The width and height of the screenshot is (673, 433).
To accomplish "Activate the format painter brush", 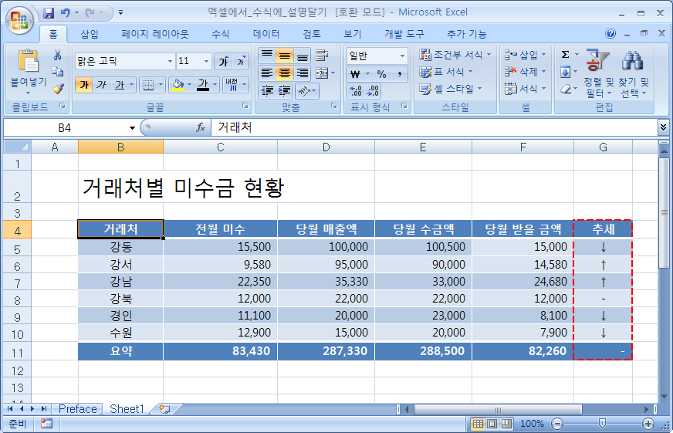I will pyautogui.click(x=58, y=89).
